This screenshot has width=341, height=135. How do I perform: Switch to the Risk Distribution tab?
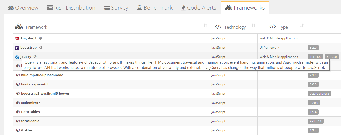pyautogui.click(x=71, y=8)
